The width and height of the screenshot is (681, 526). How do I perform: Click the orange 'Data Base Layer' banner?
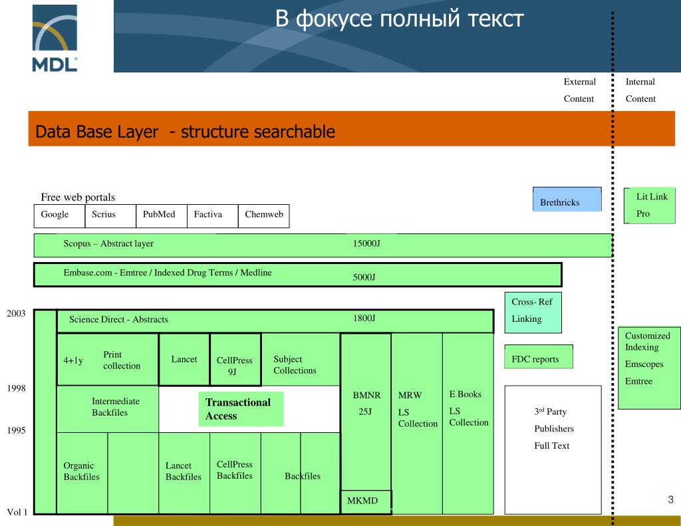click(351, 128)
